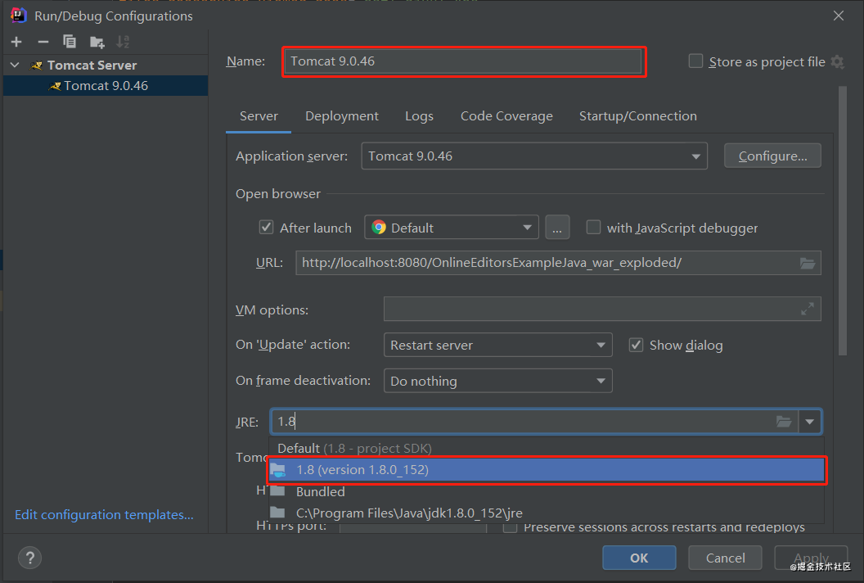Image resolution: width=864 pixels, height=583 pixels.
Task: Click the Move into new folder icon
Action: (x=97, y=42)
